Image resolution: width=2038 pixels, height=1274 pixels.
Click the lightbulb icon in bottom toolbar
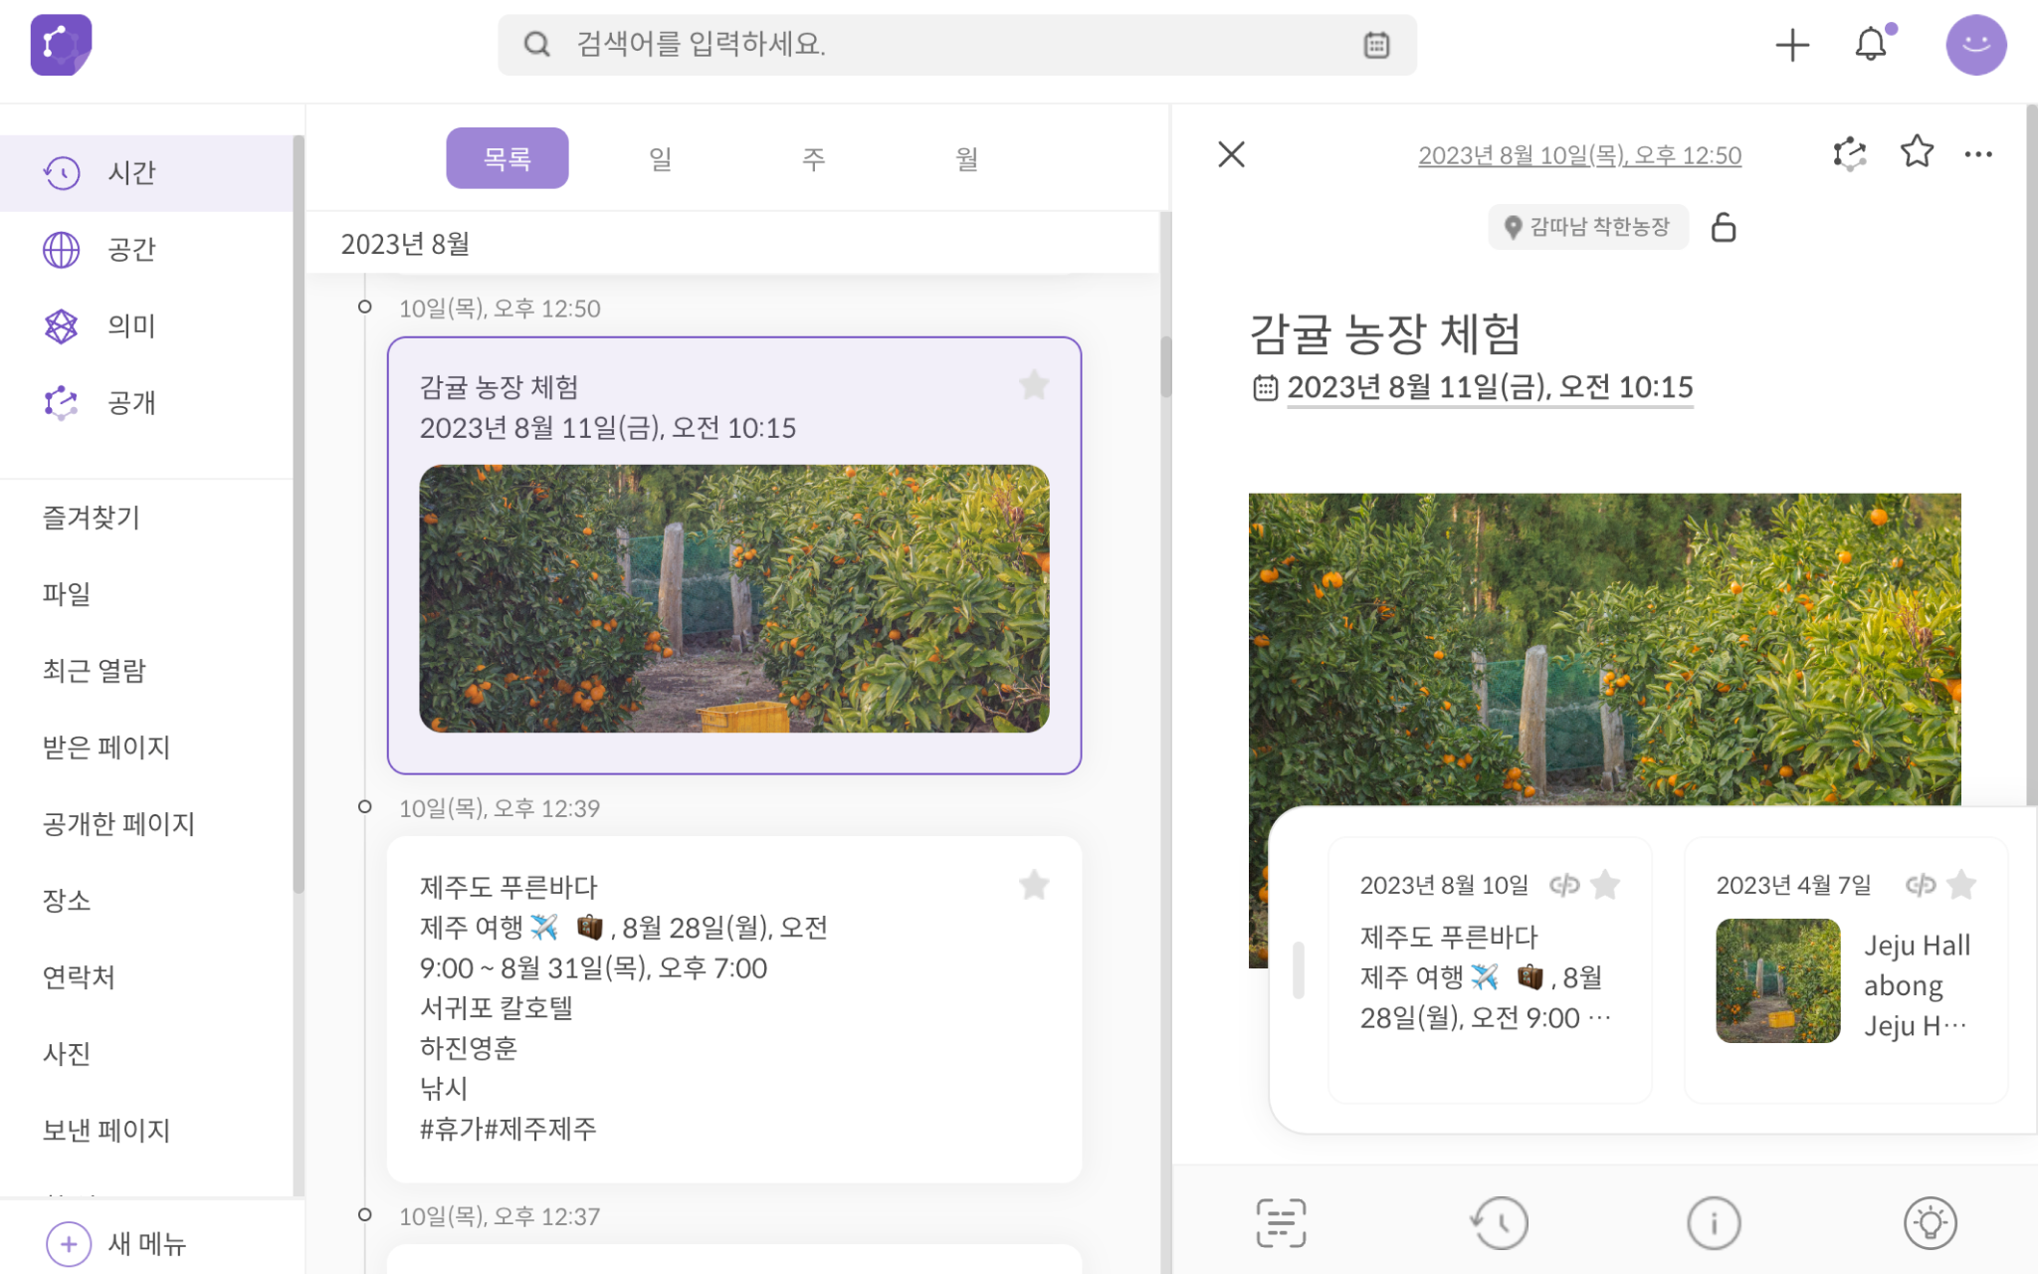pyautogui.click(x=1931, y=1222)
